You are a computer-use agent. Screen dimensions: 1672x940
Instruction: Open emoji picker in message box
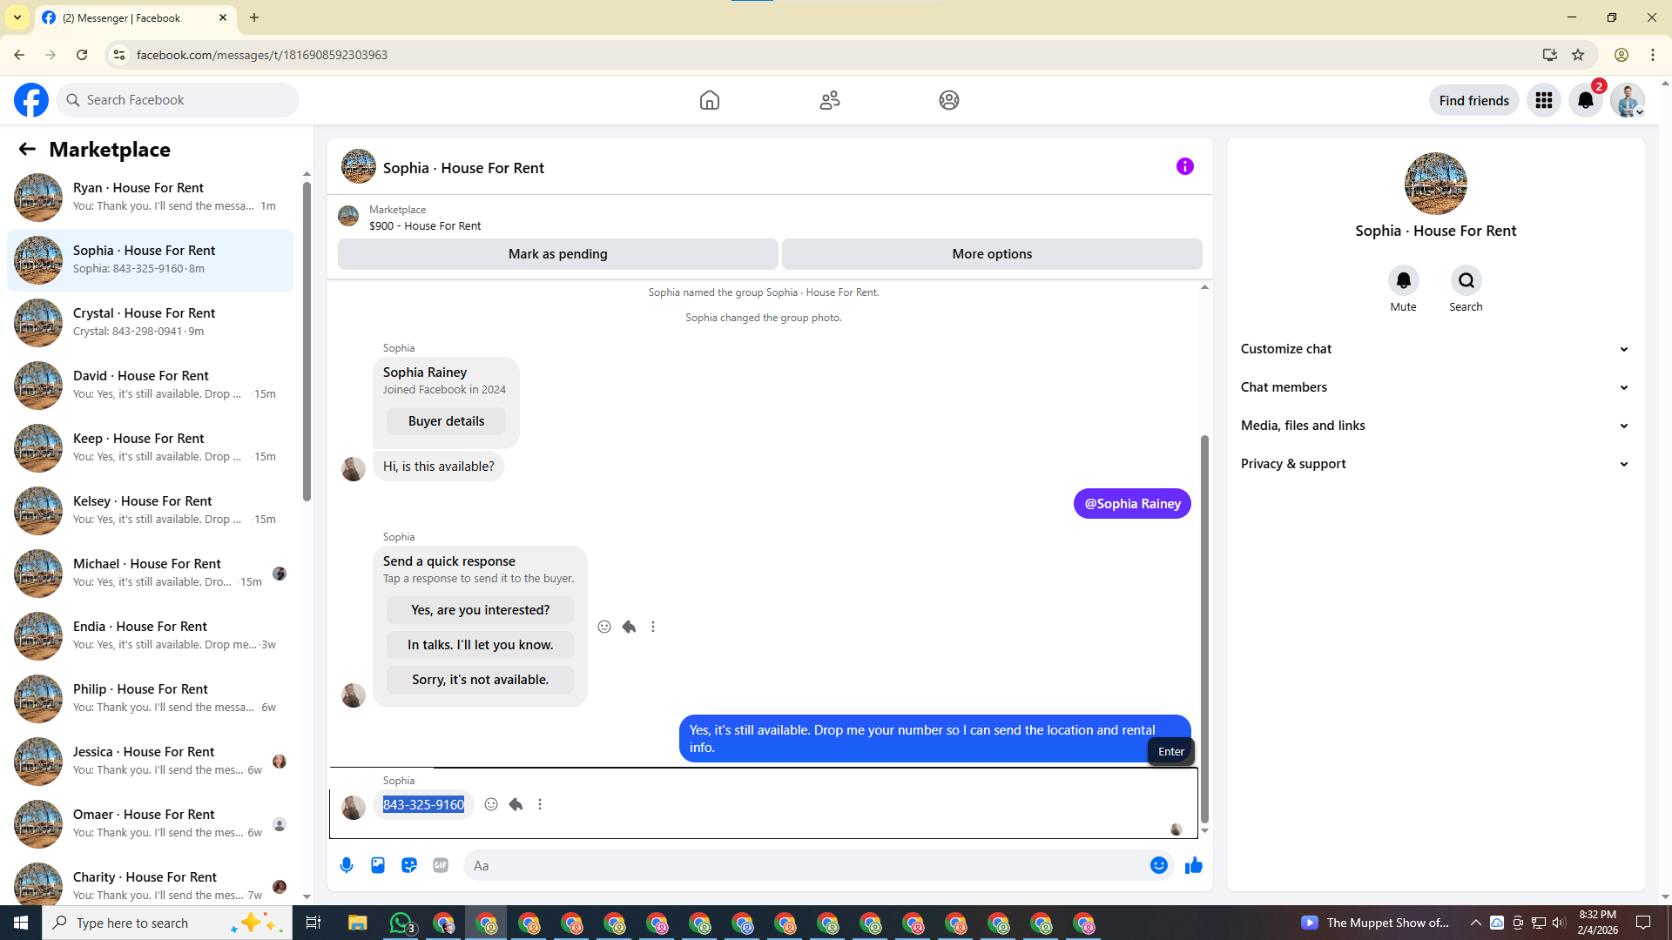click(1158, 865)
